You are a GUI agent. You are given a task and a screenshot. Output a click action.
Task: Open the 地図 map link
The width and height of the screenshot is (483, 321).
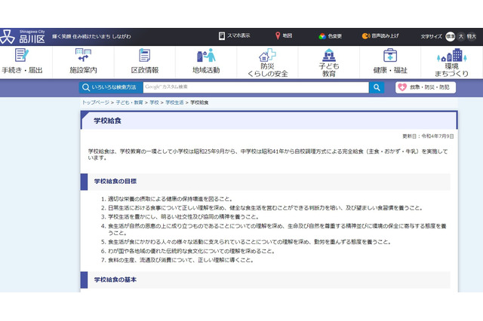(284, 35)
